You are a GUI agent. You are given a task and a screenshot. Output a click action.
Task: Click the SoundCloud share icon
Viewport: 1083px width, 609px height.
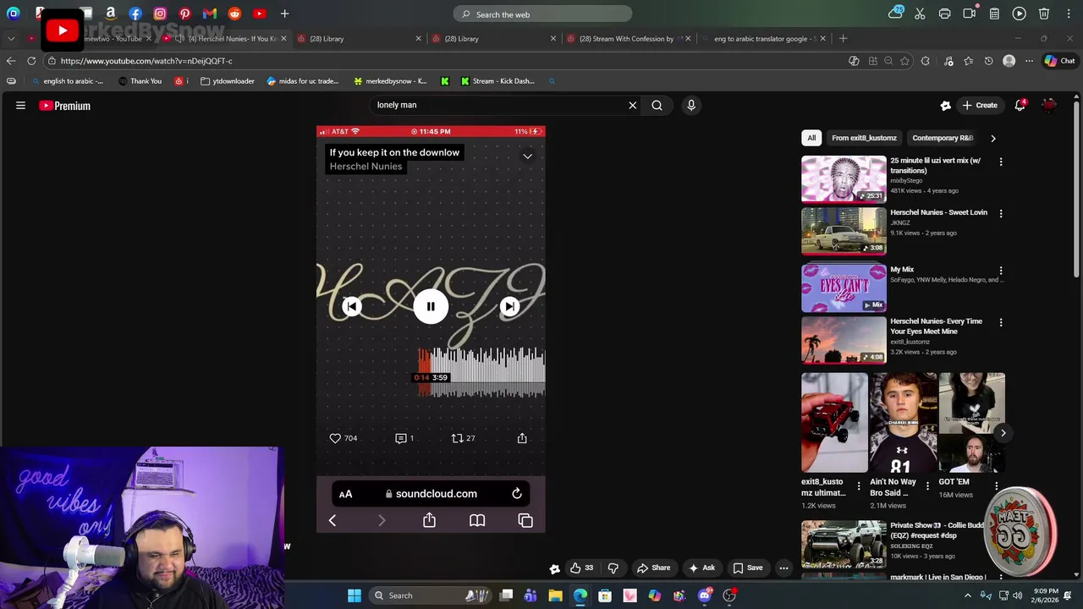[x=522, y=438]
